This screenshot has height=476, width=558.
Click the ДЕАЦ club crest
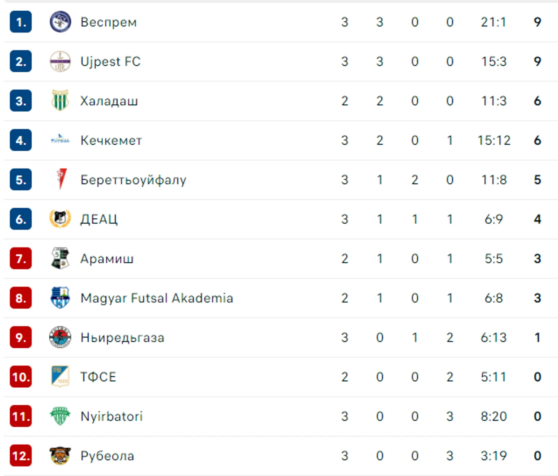tap(60, 219)
